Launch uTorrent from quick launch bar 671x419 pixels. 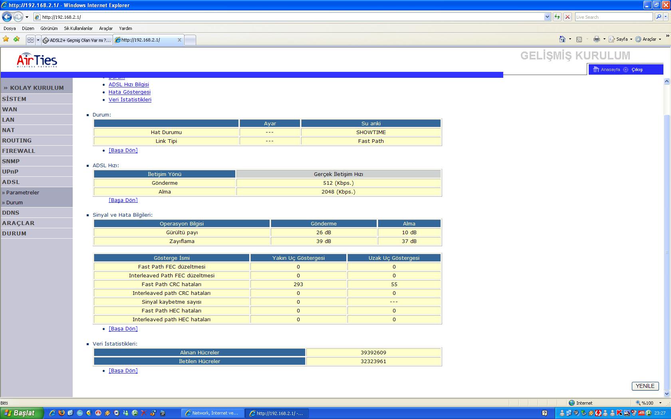click(x=135, y=413)
